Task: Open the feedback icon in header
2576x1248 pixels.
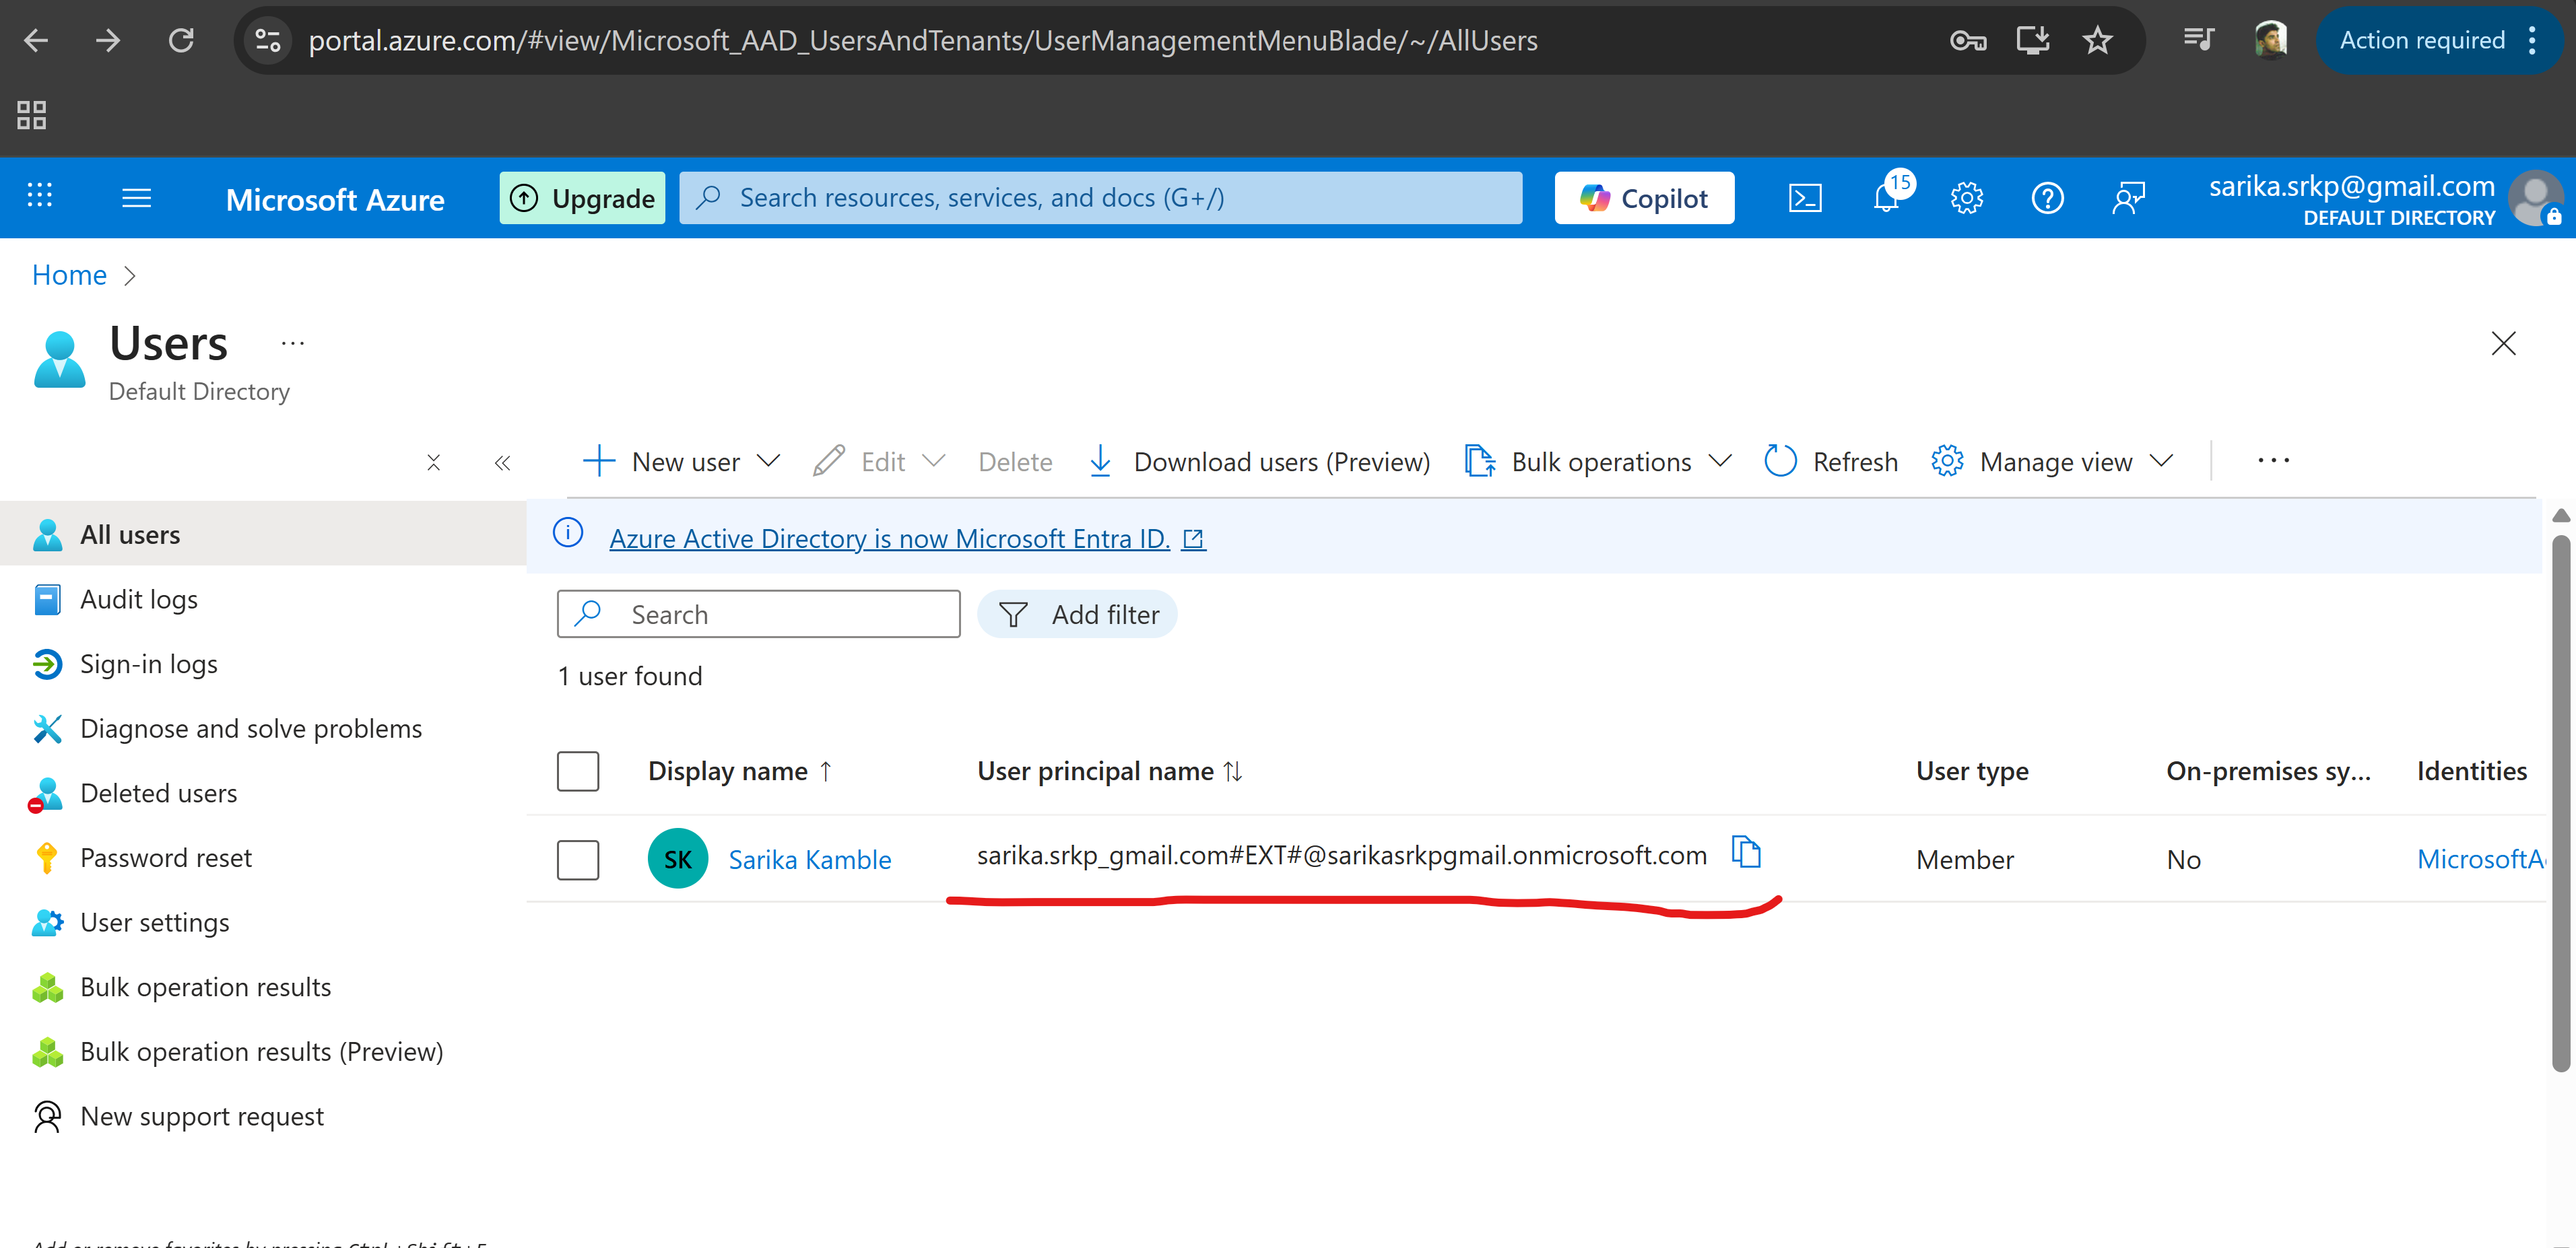Action: tap(2129, 198)
